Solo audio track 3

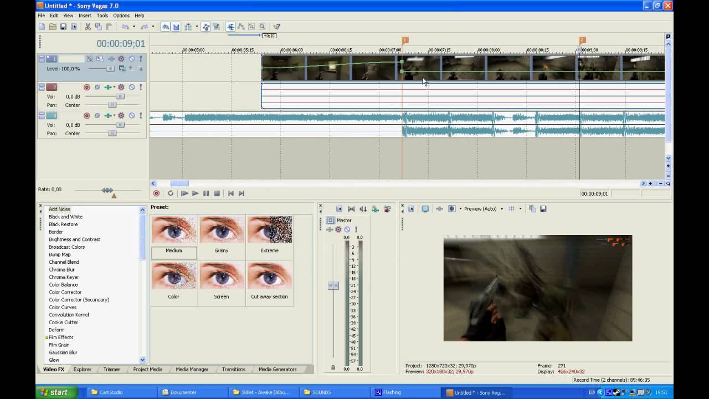[x=141, y=116]
